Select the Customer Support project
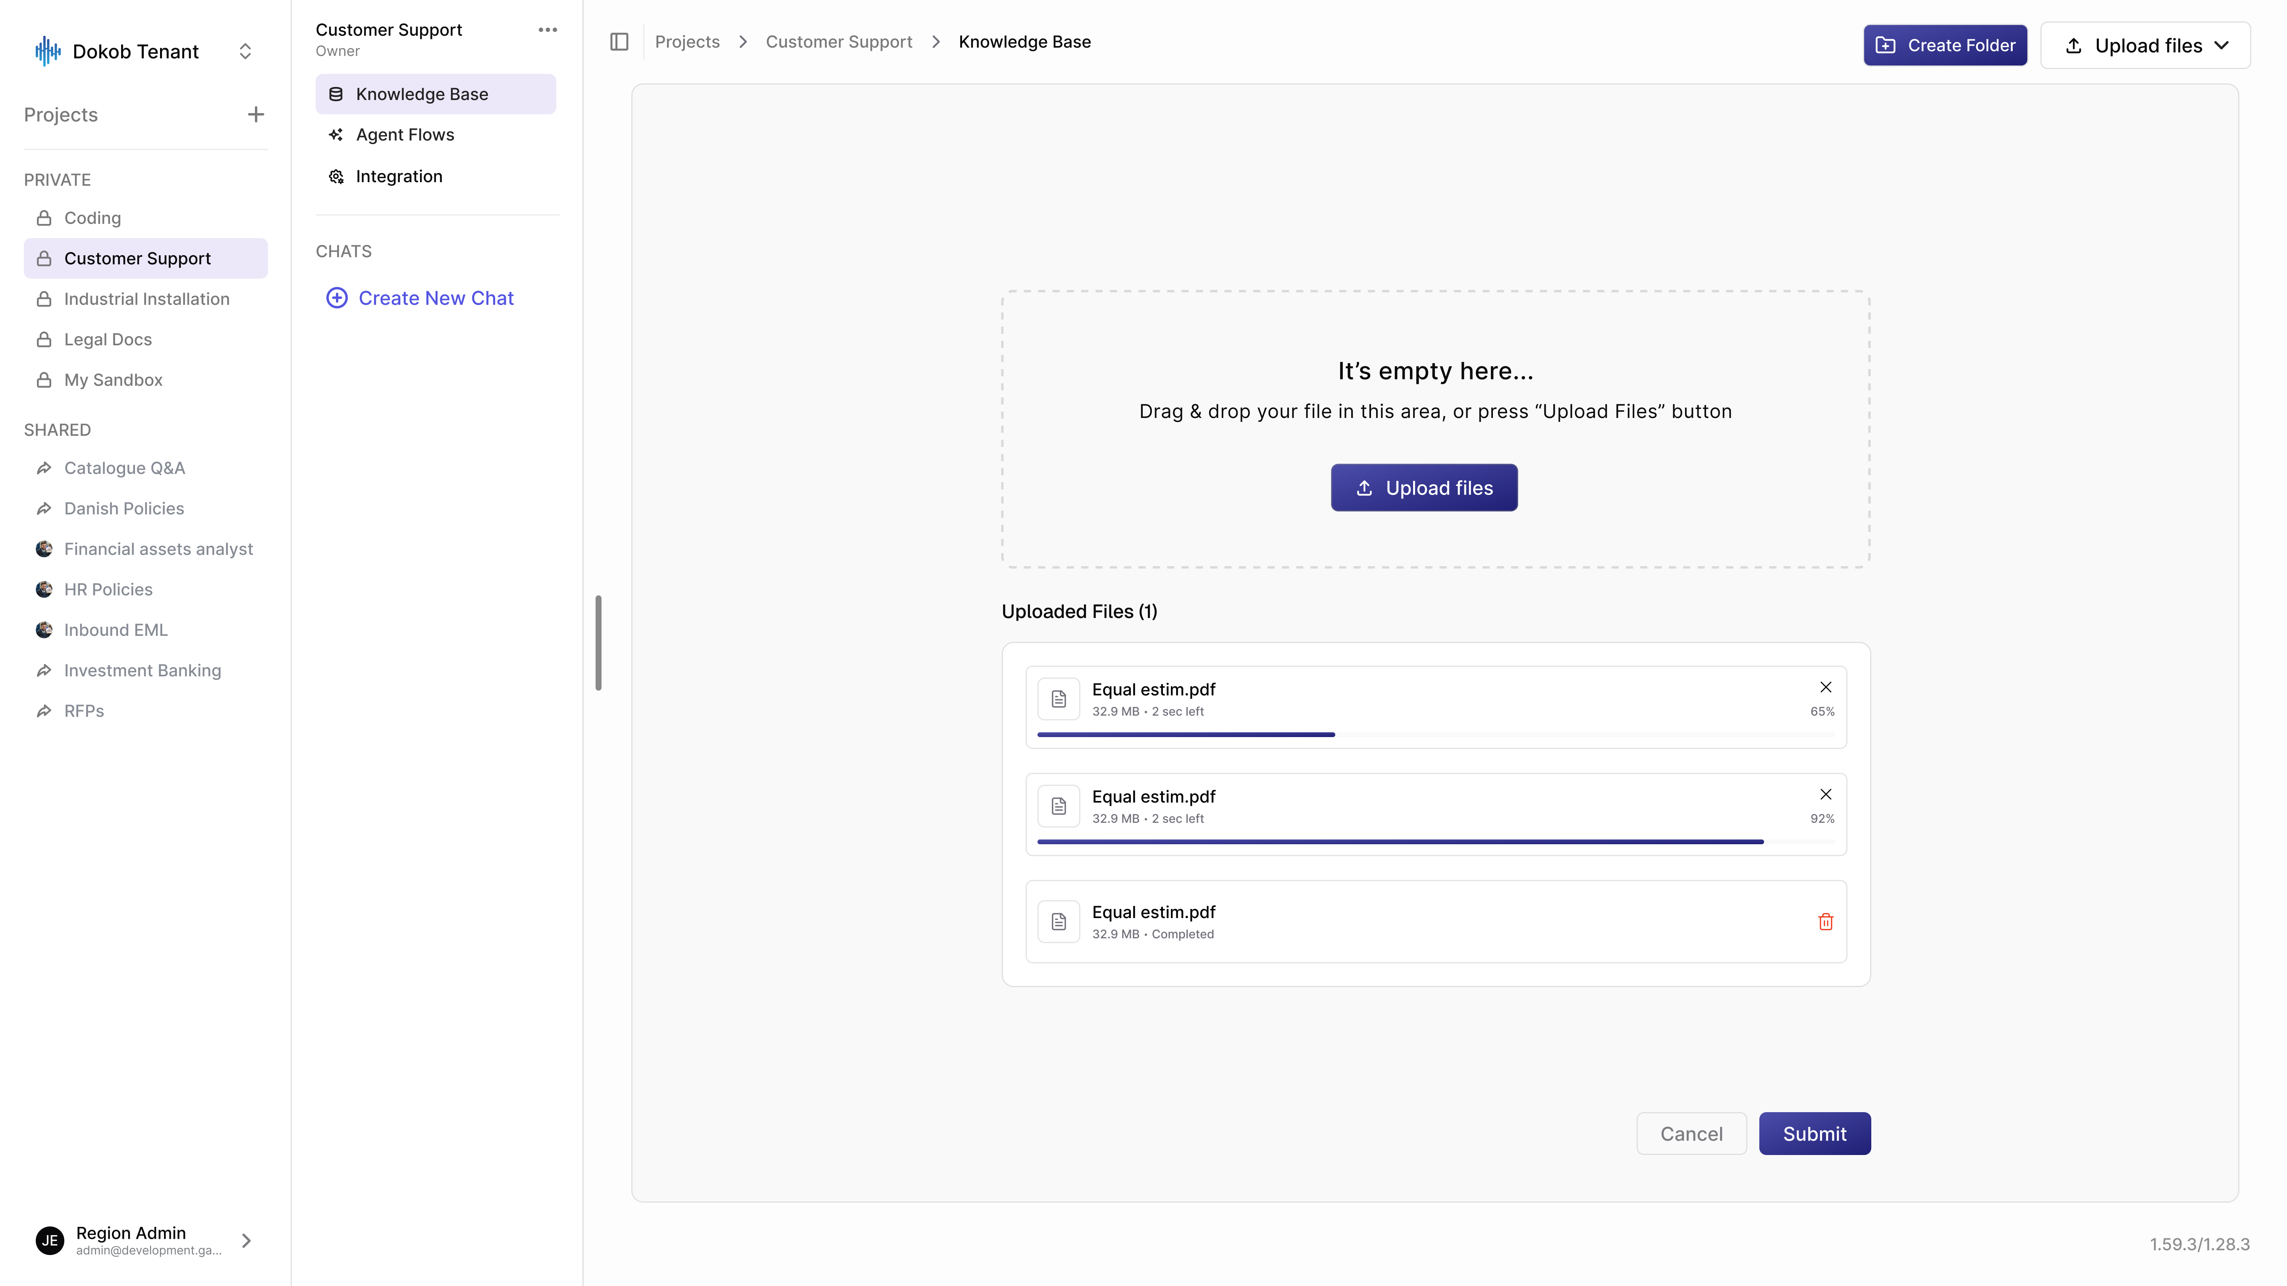This screenshot has width=2287, height=1286. (146, 258)
